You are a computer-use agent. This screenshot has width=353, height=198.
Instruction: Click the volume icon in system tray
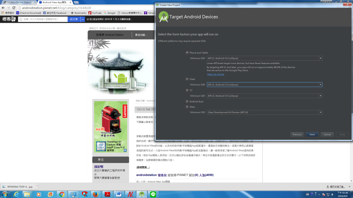333,195
